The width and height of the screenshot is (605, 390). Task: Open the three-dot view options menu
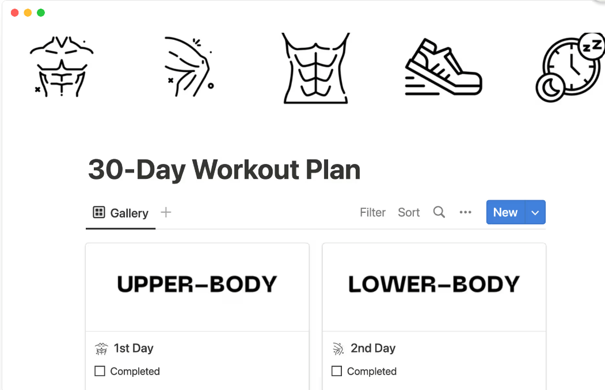click(465, 212)
